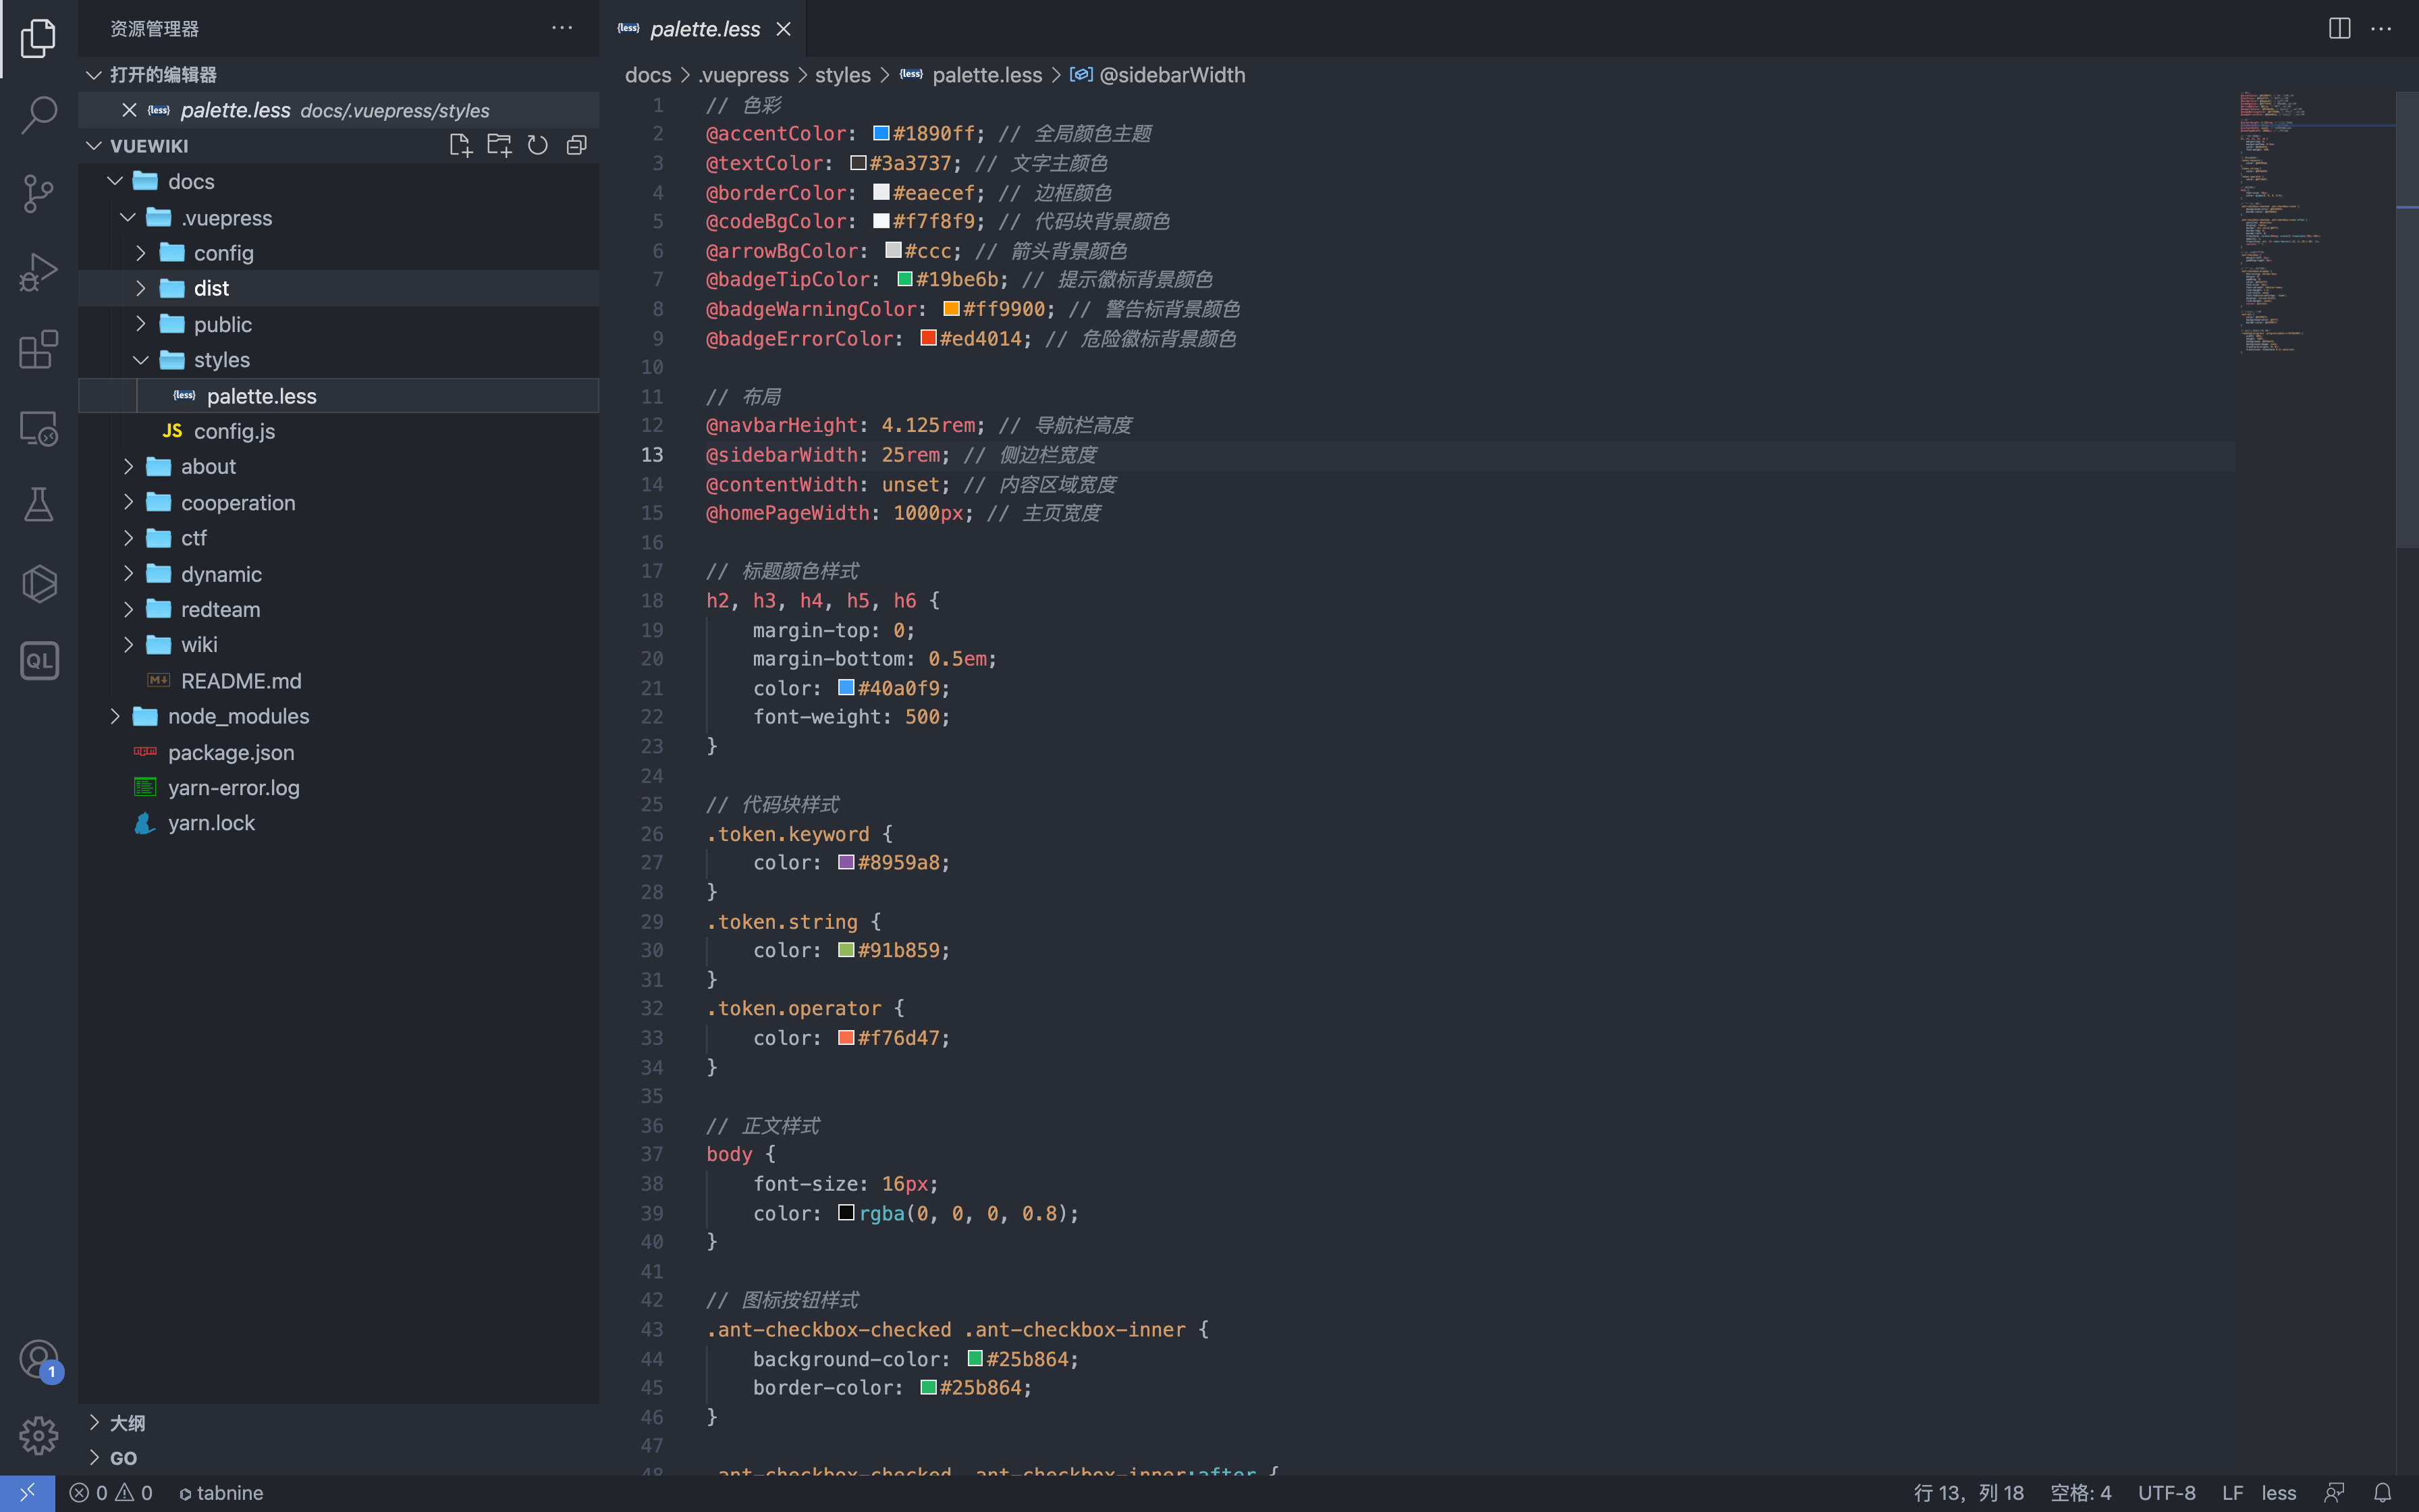The width and height of the screenshot is (2419, 1512).
Task: Open the explorer more actions menu
Action: [x=562, y=29]
